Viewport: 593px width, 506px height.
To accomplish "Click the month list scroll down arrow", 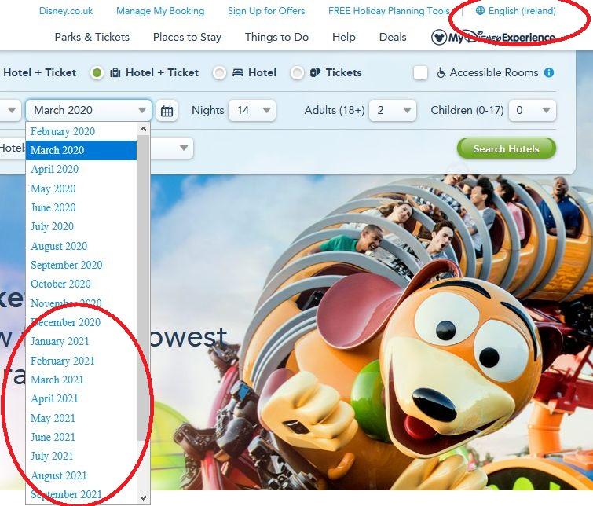I will [143, 497].
